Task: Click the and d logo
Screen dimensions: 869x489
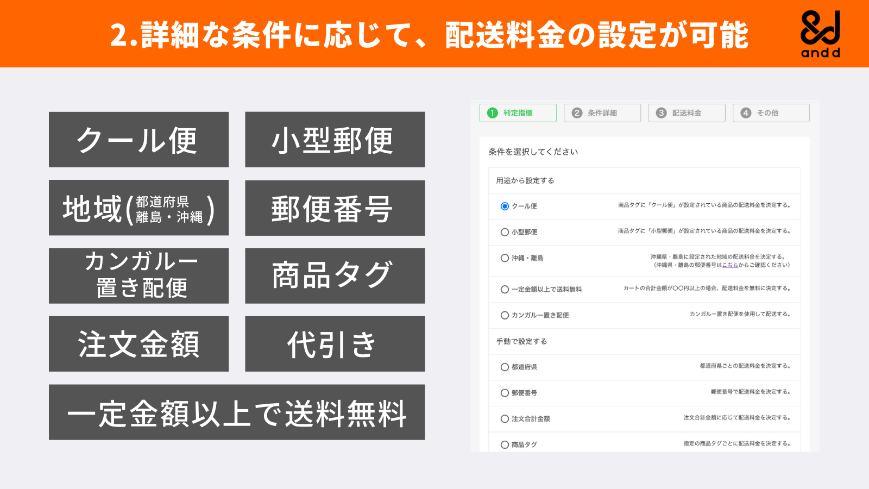Action: tap(820, 33)
